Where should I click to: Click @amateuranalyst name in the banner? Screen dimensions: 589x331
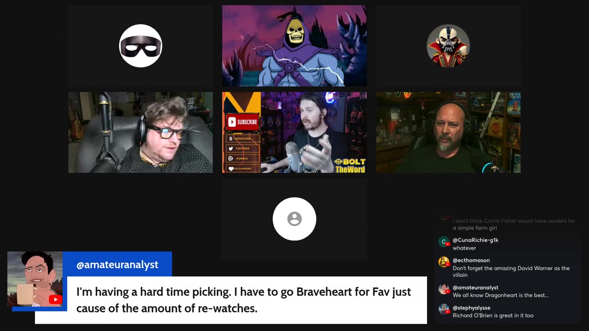[117, 265]
